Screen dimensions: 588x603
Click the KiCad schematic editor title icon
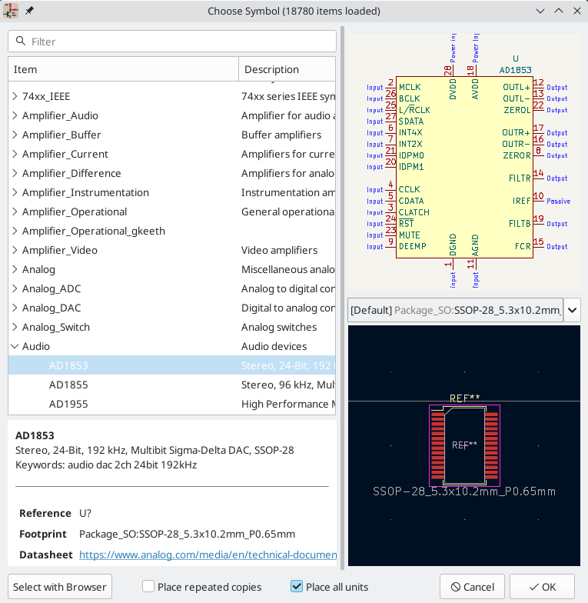[11, 11]
